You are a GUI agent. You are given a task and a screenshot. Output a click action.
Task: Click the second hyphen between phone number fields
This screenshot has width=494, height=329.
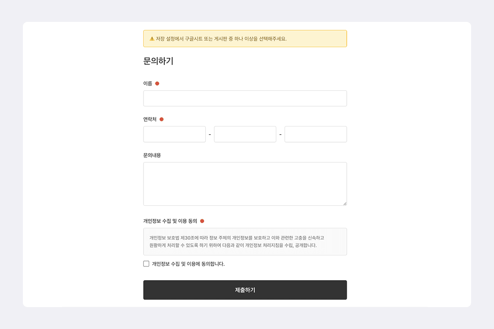pyautogui.click(x=280, y=134)
